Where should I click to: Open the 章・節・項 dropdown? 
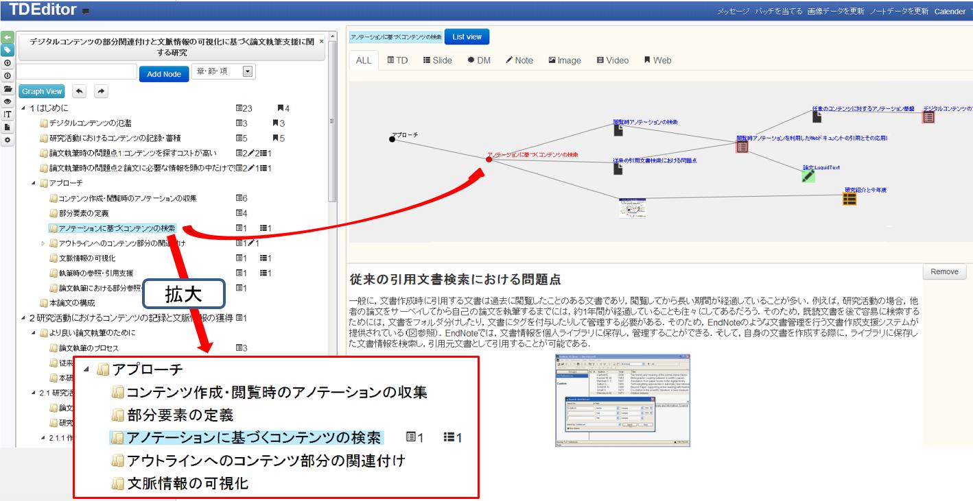(223, 71)
